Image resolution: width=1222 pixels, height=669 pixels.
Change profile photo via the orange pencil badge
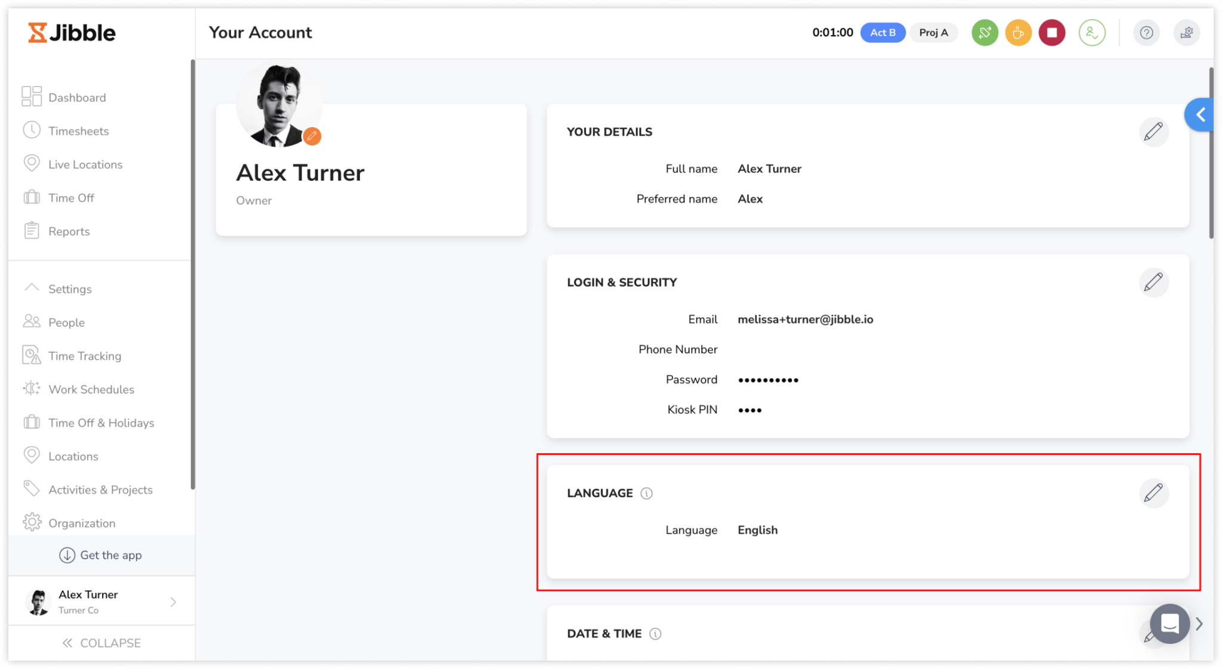311,136
